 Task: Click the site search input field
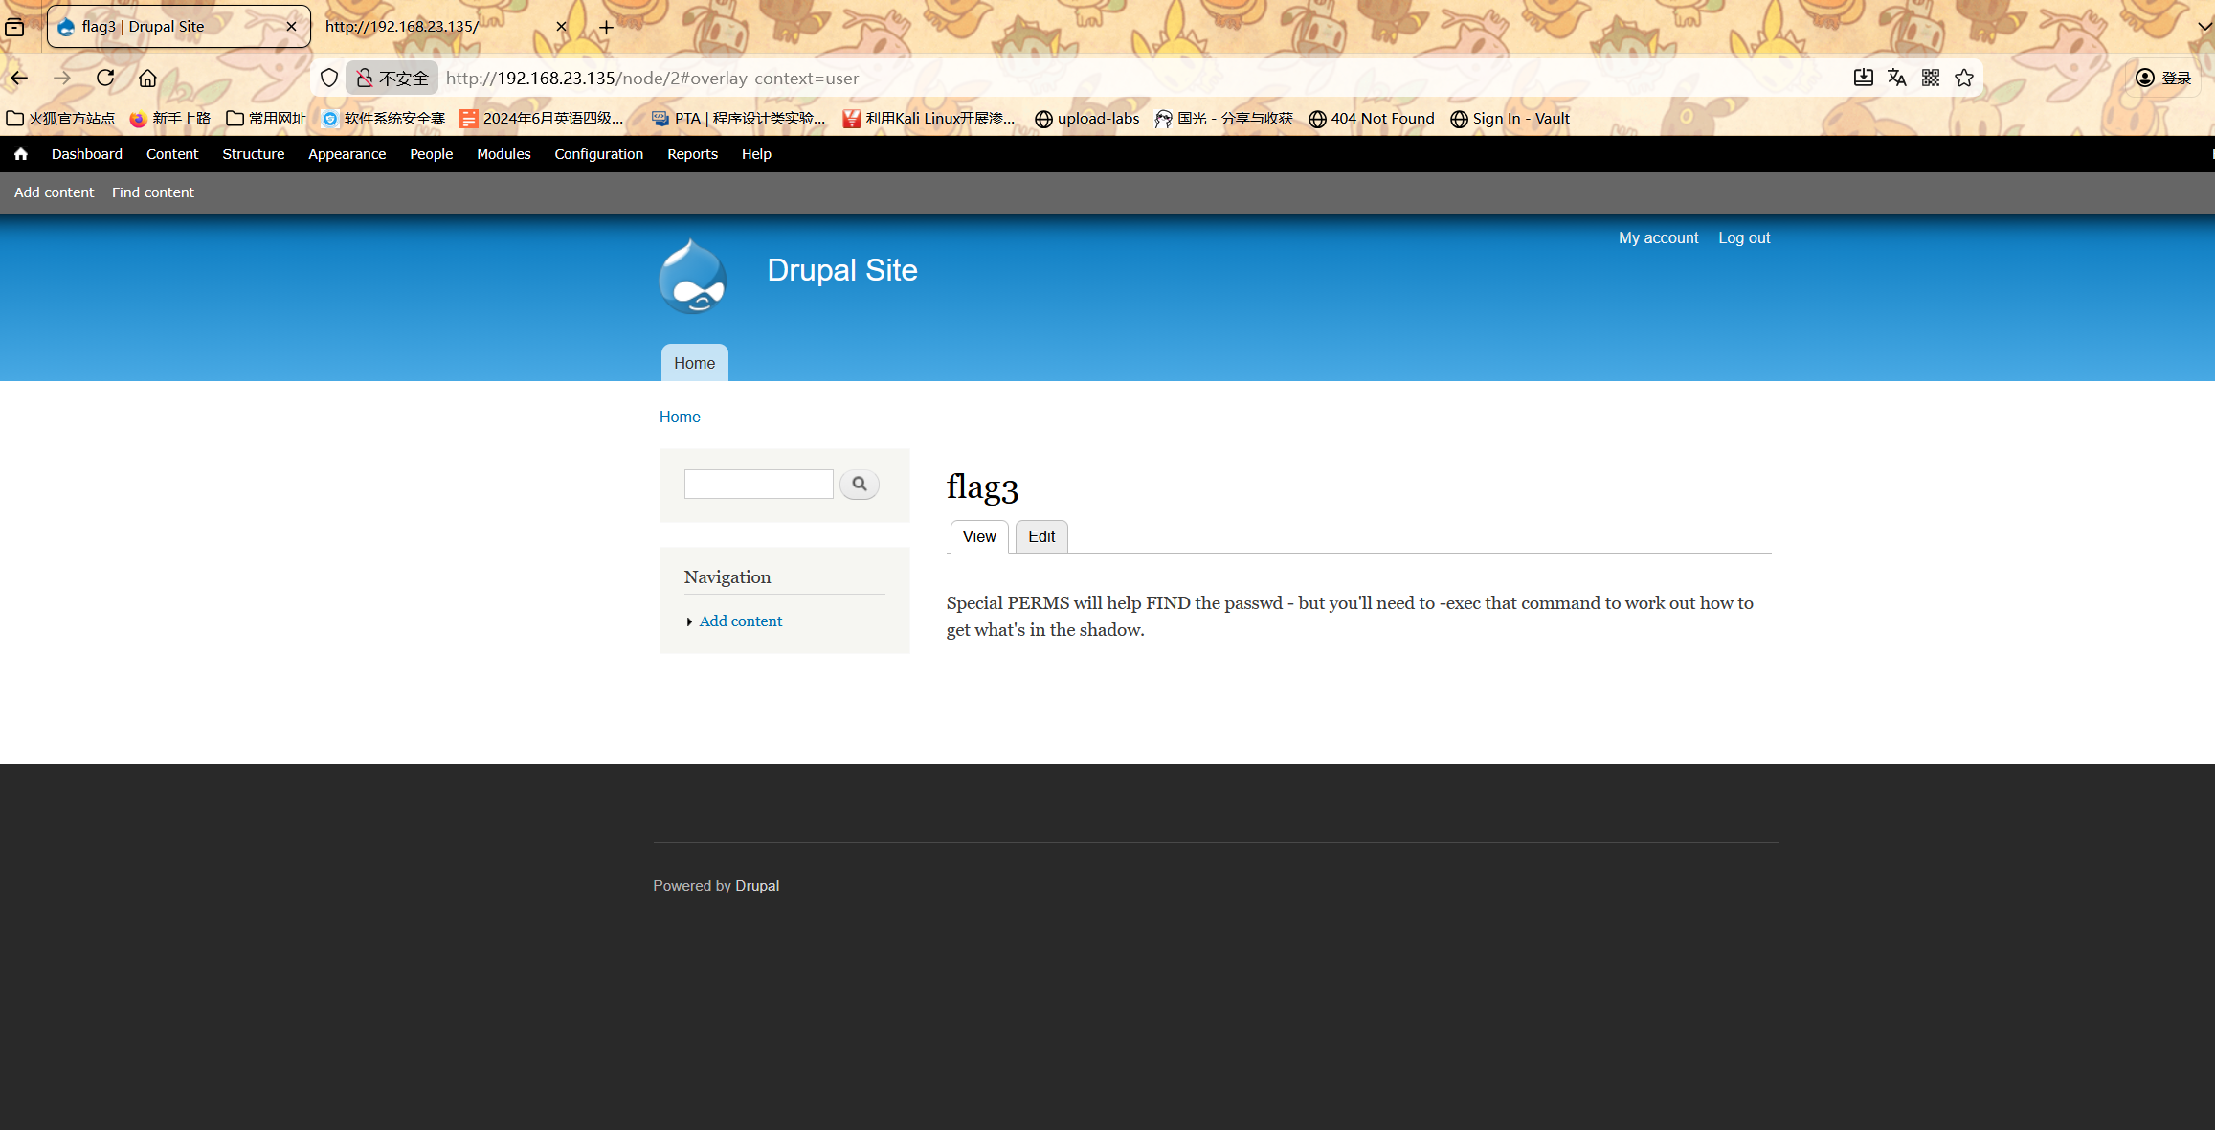coord(758,485)
